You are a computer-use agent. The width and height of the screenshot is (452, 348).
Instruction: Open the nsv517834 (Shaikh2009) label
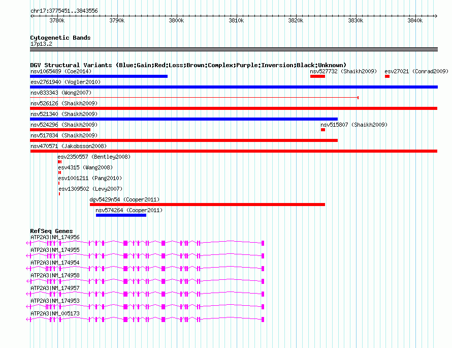(x=64, y=135)
